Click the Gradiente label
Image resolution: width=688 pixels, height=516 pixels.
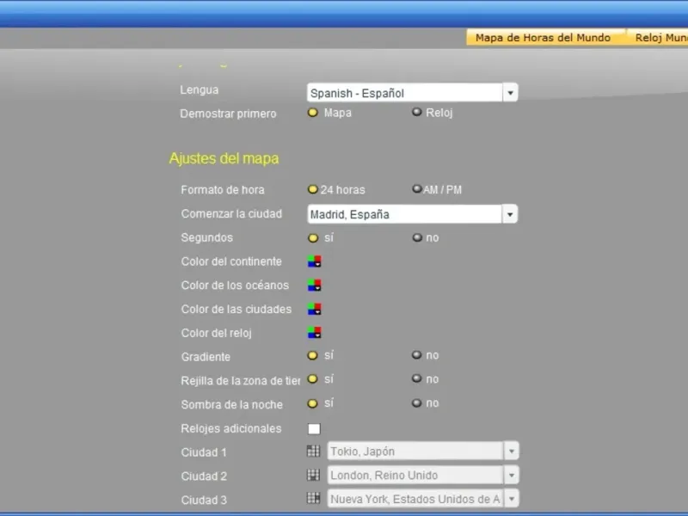pyautogui.click(x=206, y=357)
